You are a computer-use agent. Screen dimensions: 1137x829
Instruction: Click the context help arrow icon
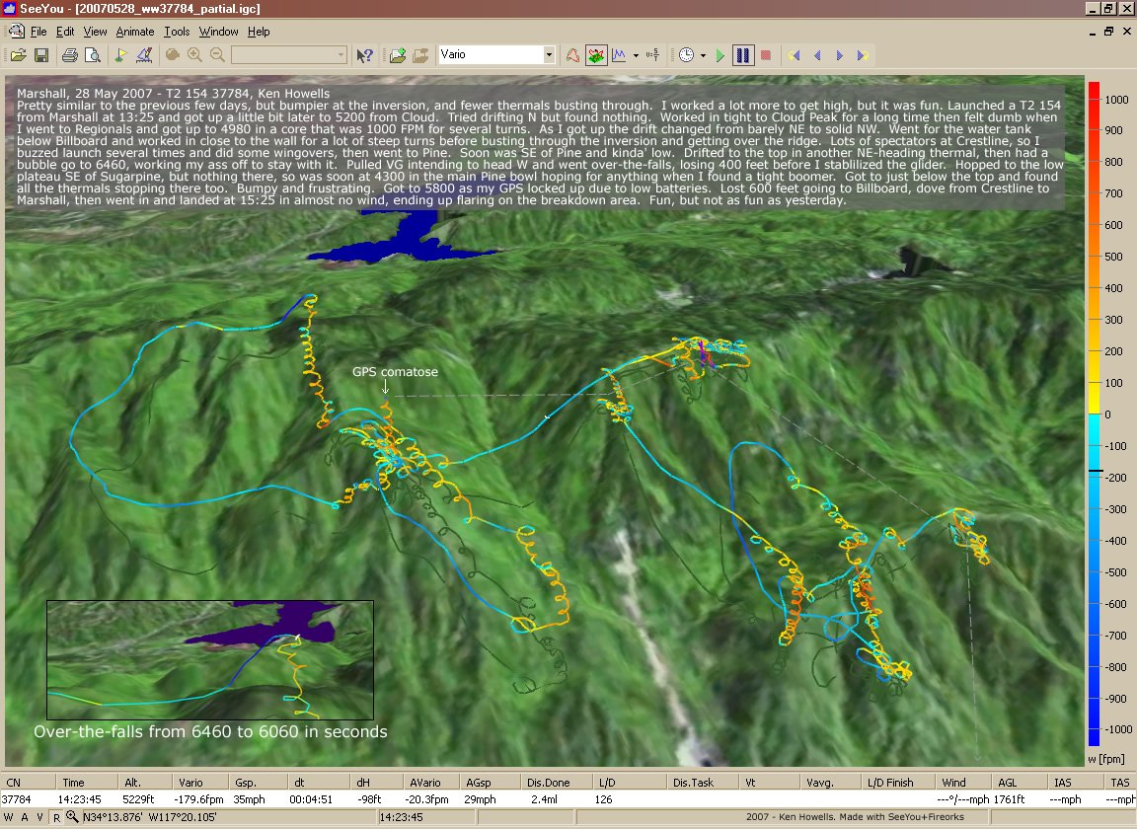coord(364,55)
